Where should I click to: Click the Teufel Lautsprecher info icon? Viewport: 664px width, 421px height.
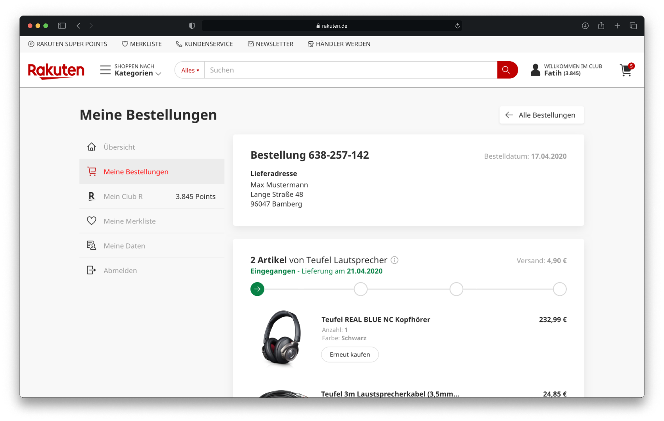pos(394,260)
